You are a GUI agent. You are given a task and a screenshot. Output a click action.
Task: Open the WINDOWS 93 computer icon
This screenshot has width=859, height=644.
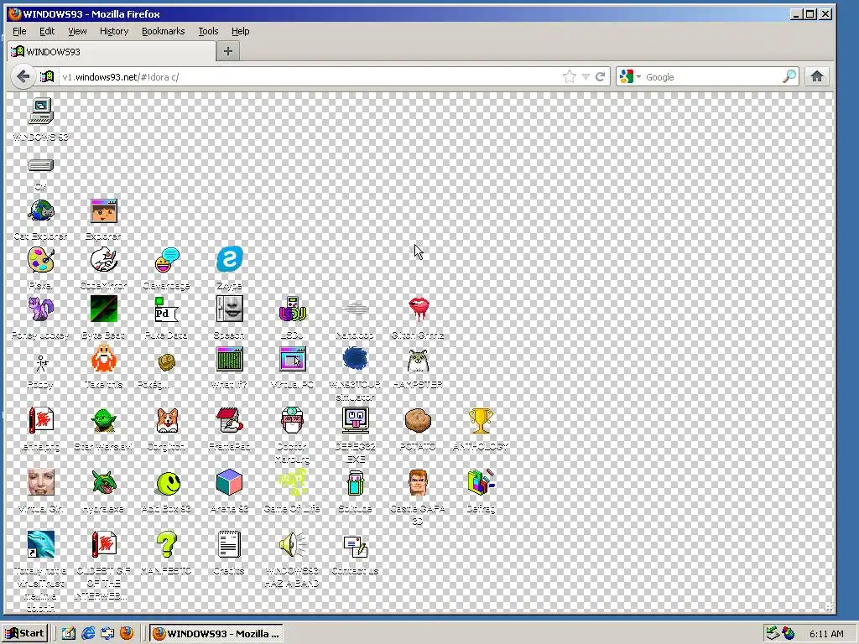coord(41,111)
